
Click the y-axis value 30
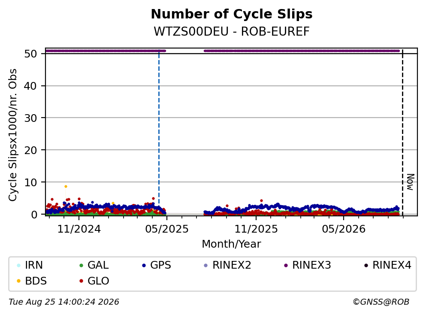coord(30,118)
